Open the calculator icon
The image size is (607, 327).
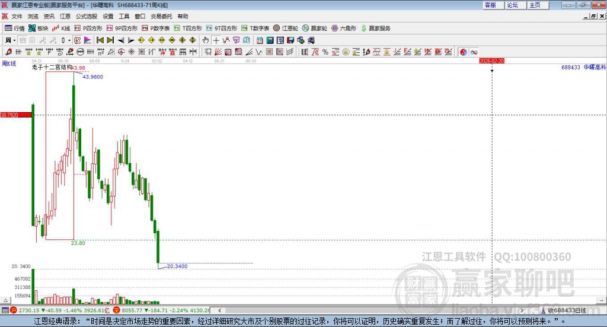(x=270, y=40)
